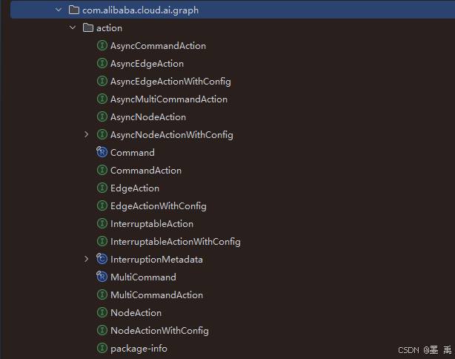Image resolution: width=455 pixels, height=359 pixels.
Task: Click the com.alibaba.cloud.ai.graph folder icon
Action: pyautogui.click(x=74, y=10)
